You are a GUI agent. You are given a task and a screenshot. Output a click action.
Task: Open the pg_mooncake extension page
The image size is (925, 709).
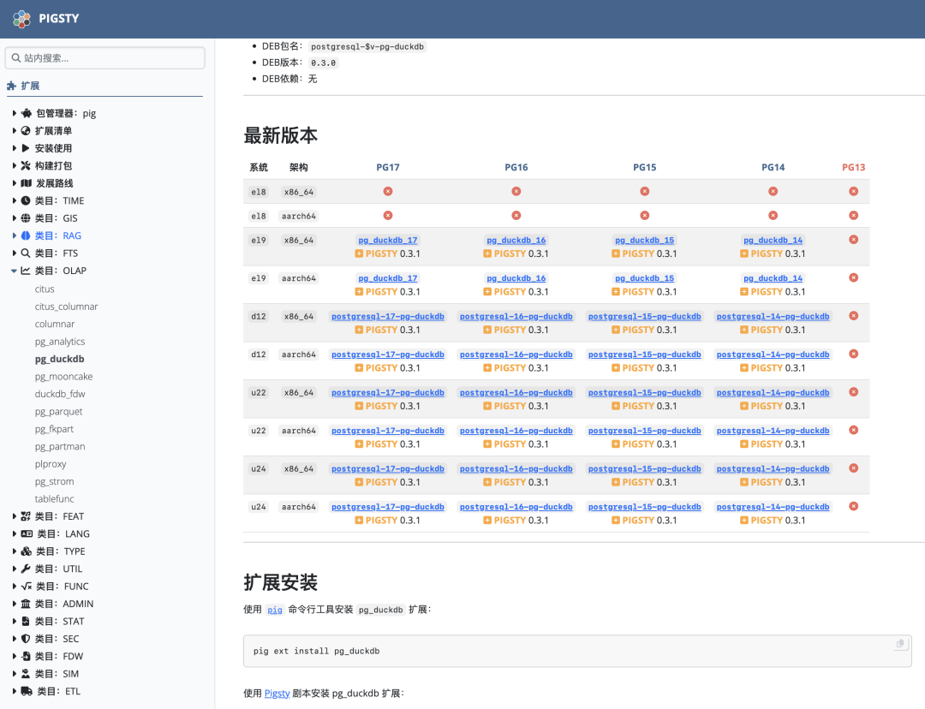(x=63, y=376)
